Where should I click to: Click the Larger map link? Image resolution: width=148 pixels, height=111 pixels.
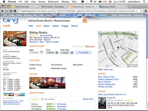[108, 69]
